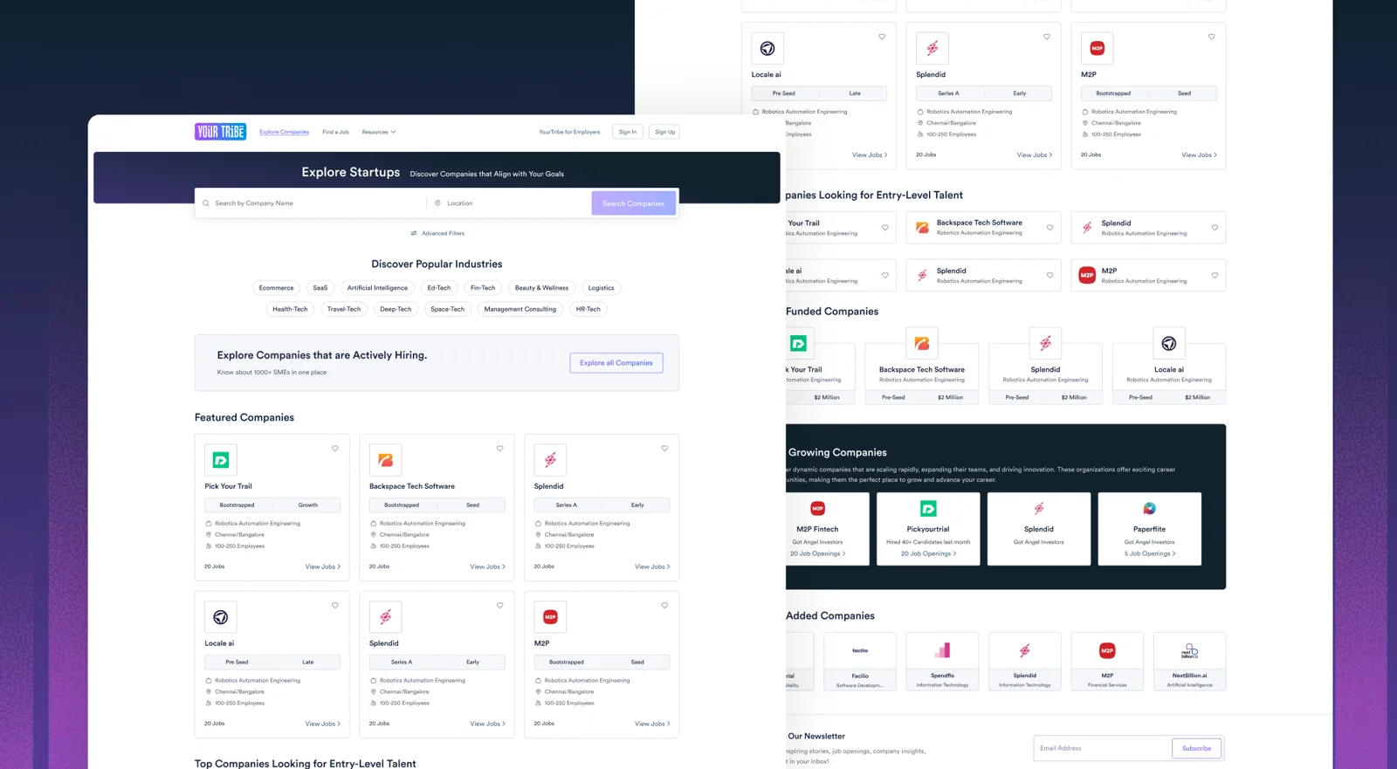Viewport: 1397px width, 769px height.
Task: Expand the Resources dropdown in the navigation bar
Action: coord(379,132)
